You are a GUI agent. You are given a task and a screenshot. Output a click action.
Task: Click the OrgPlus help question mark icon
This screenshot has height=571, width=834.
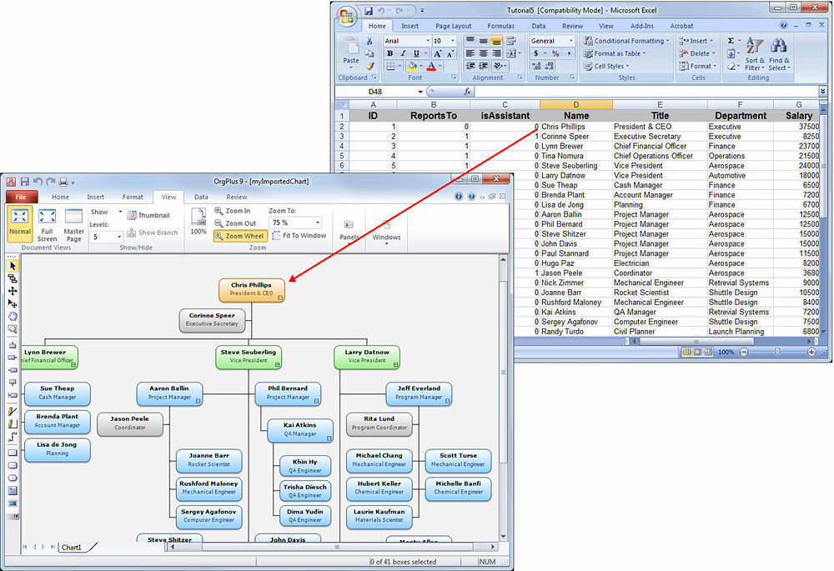coord(471,197)
